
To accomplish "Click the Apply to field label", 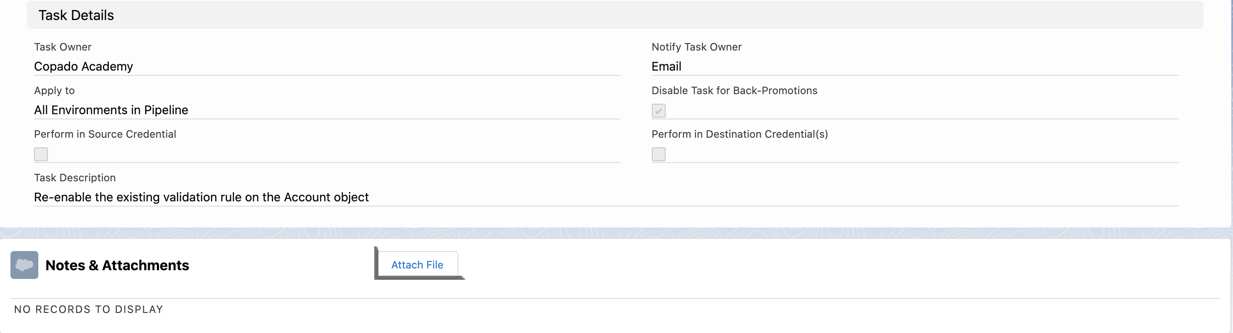I will 54,91.
